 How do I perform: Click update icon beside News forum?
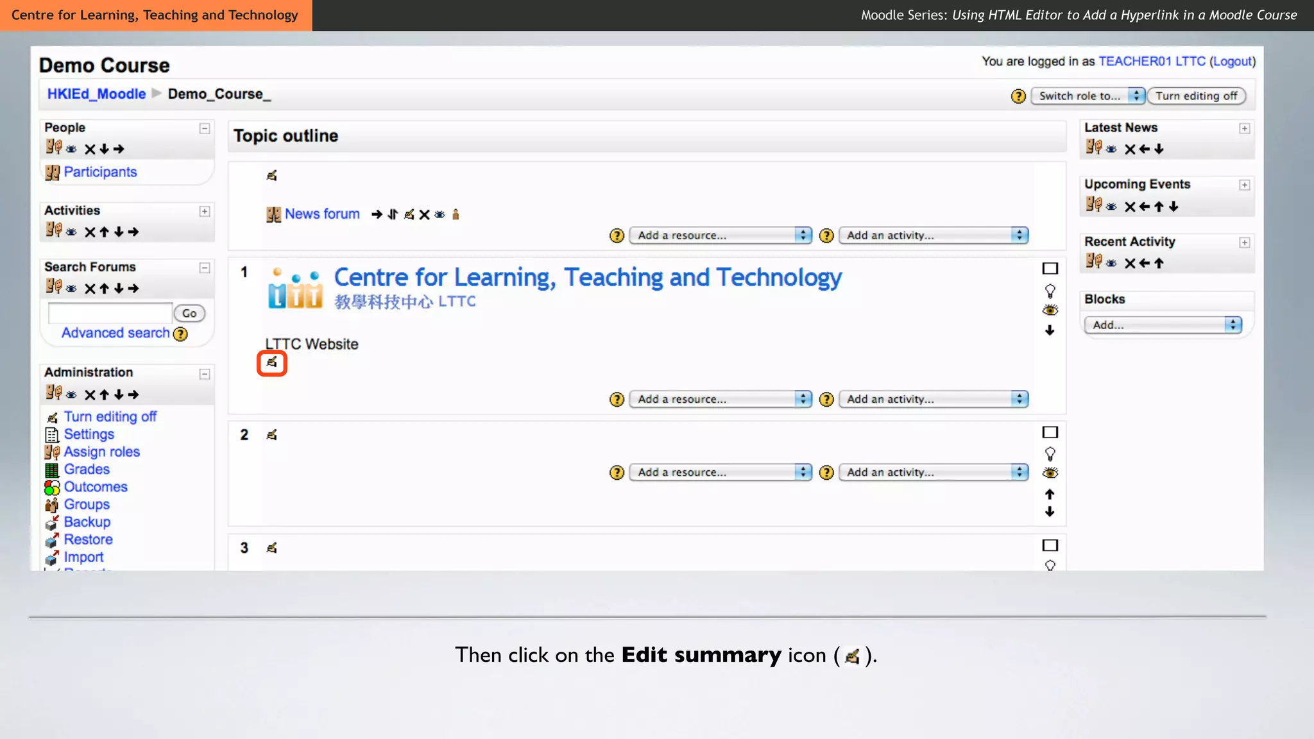click(x=409, y=214)
